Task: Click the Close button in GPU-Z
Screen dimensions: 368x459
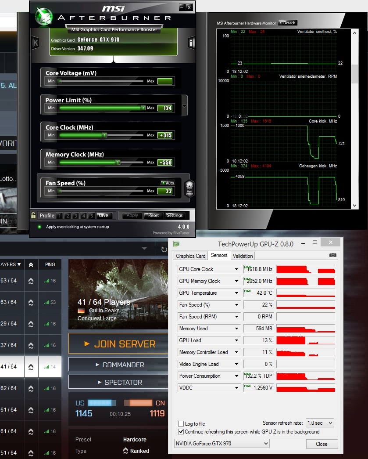Action: pos(322,444)
